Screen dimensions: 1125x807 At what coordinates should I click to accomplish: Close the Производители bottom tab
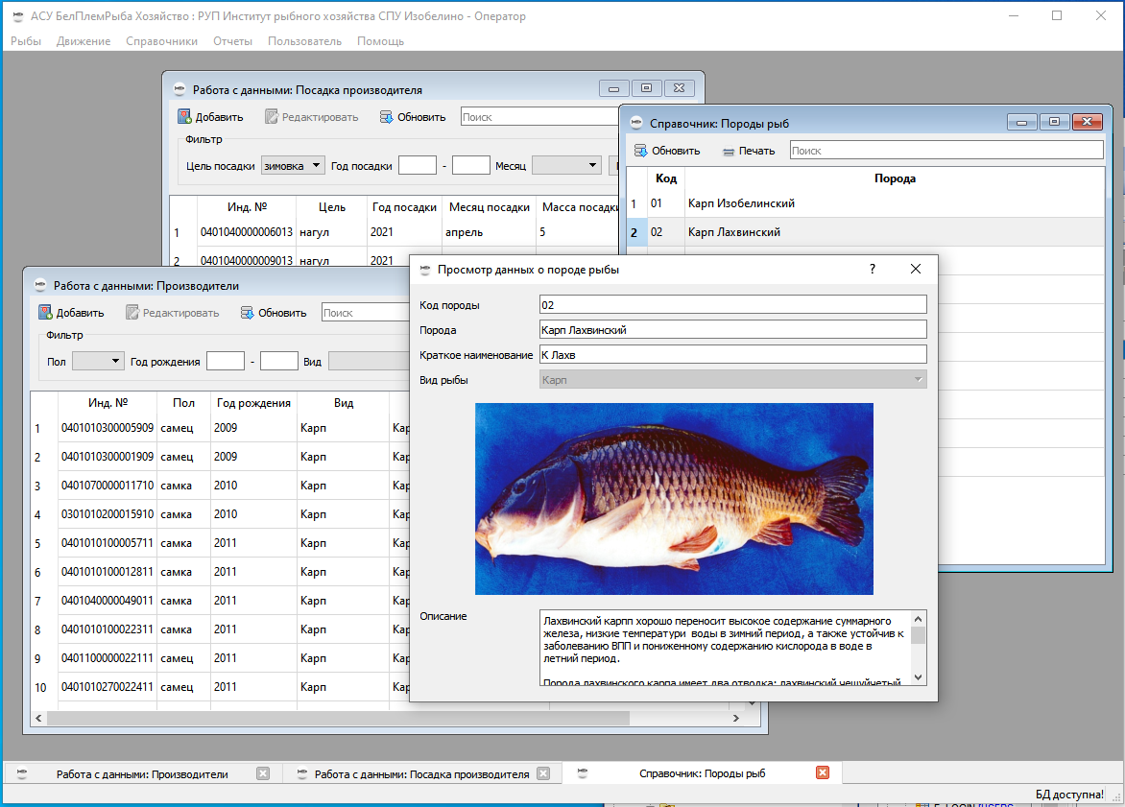tap(263, 773)
